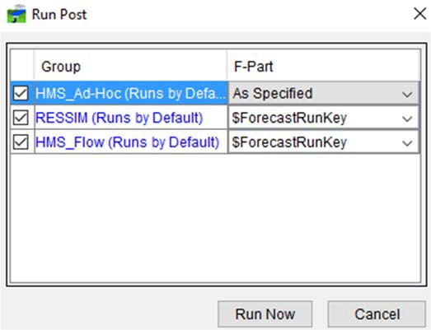Dismiss the dialog with Cancel

377,314
